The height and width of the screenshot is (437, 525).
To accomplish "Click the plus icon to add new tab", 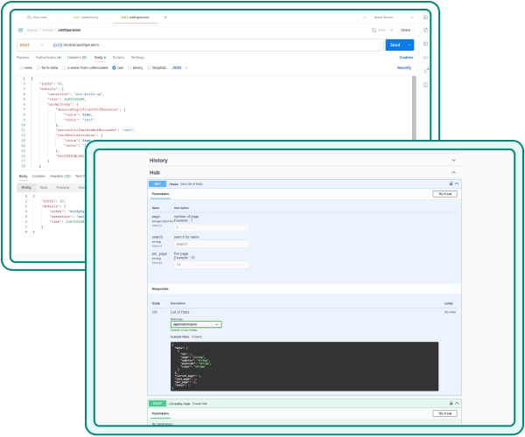I will (x=165, y=17).
